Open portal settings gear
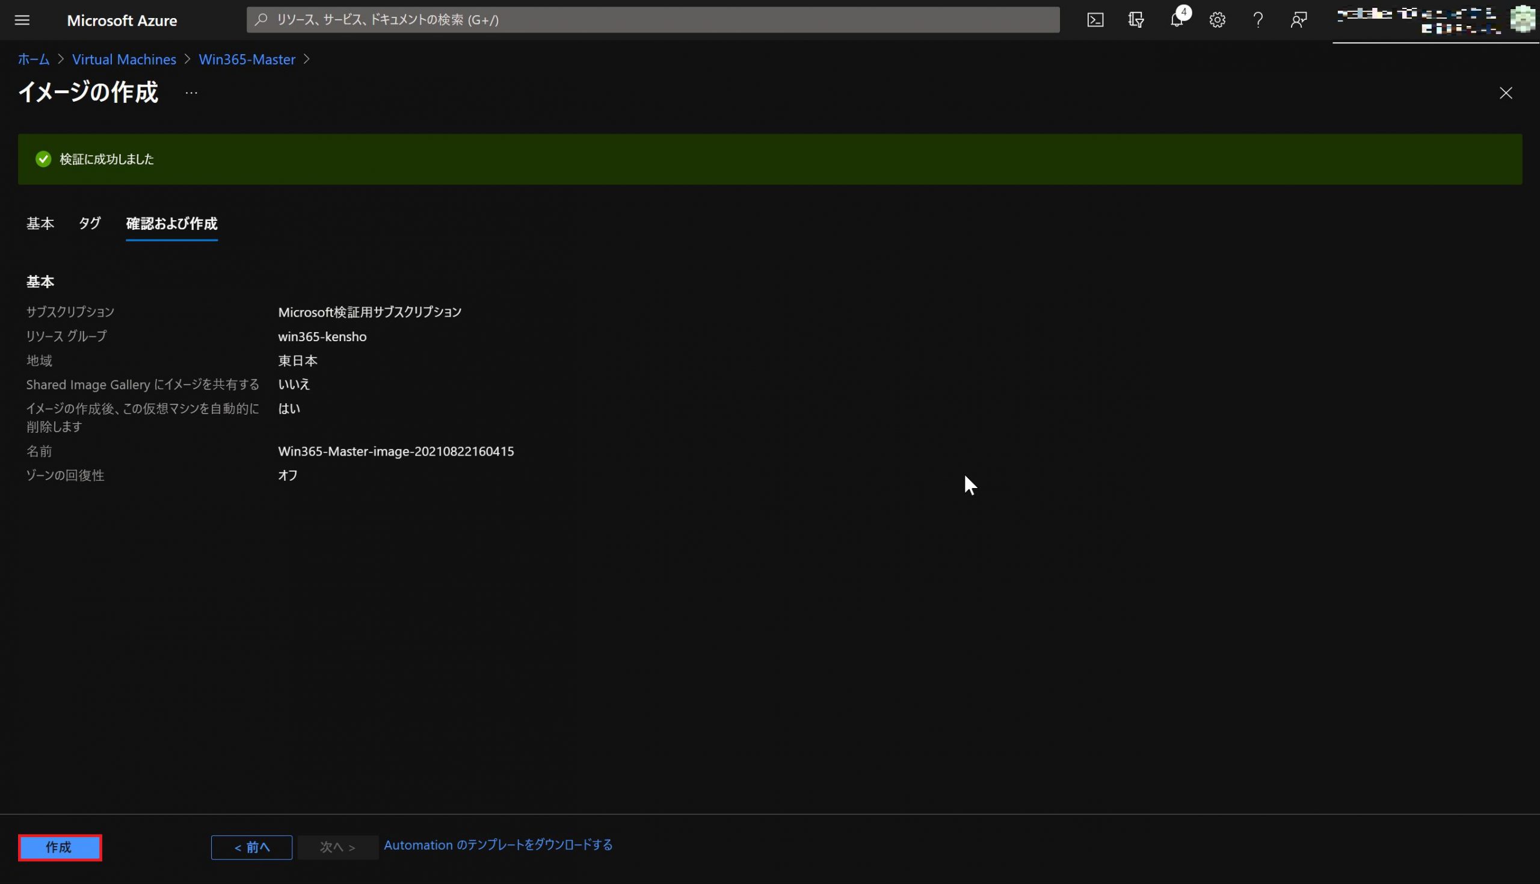Screen dimensions: 1540x884 click(x=1217, y=20)
